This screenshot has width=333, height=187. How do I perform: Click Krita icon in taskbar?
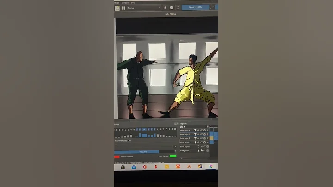point(211,166)
